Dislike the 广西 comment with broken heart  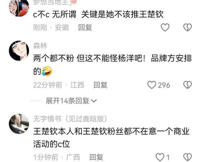pyautogui.click(x=187, y=157)
